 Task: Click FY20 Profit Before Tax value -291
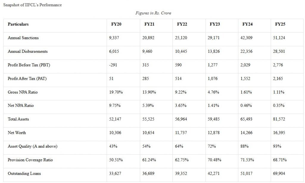tap(113, 65)
